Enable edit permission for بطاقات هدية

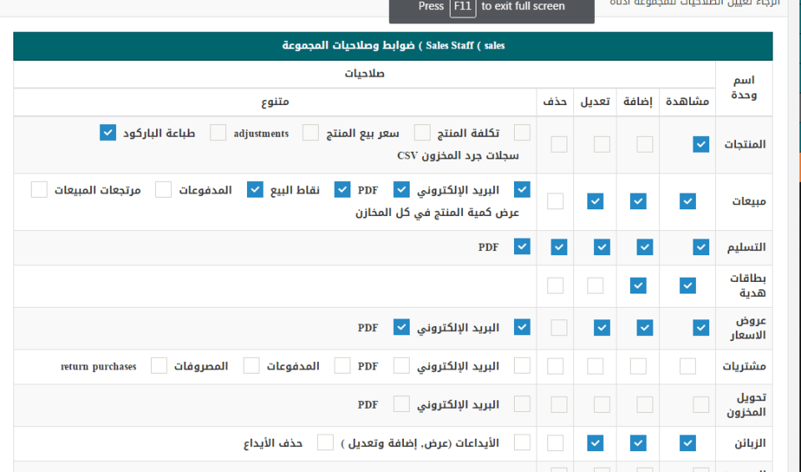coord(595,285)
